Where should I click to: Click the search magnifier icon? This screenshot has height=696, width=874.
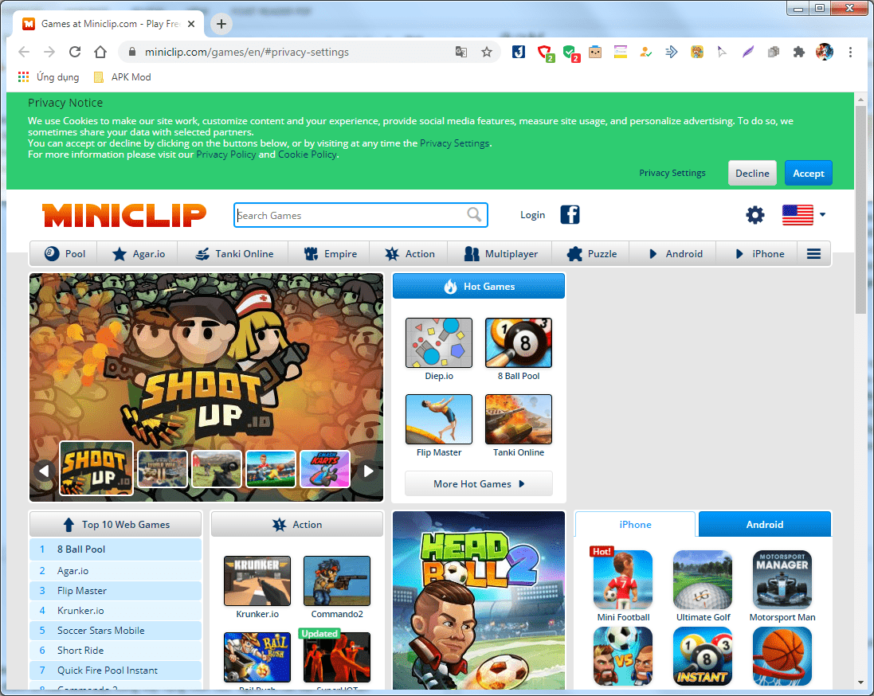(474, 214)
